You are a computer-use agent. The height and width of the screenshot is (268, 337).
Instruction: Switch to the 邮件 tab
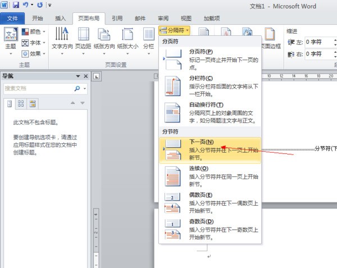[140, 19]
